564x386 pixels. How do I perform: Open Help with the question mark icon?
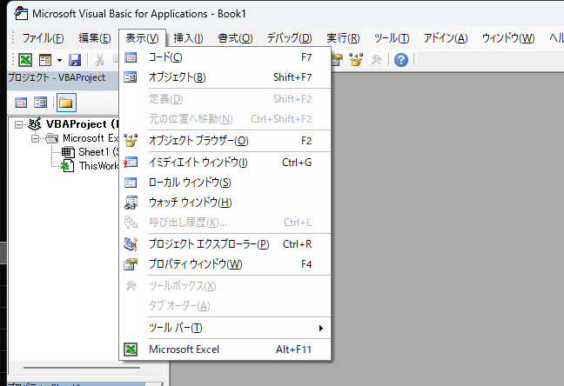click(x=401, y=60)
